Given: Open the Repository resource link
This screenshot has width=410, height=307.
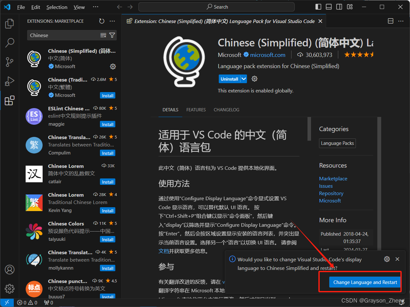Looking at the screenshot, I should pos(331,193).
